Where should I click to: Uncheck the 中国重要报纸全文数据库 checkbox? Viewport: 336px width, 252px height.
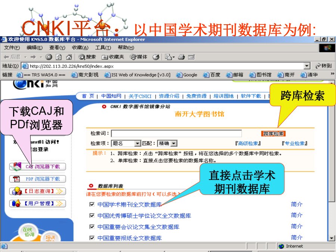click(92, 238)
